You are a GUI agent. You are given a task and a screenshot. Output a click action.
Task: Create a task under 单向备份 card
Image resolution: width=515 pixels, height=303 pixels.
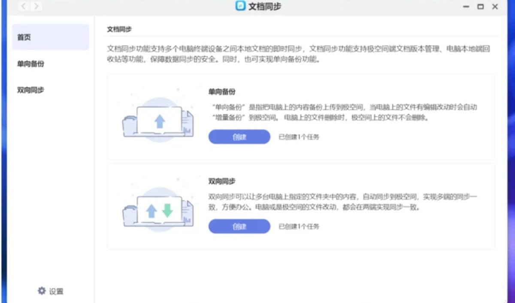tap(239, 137)
